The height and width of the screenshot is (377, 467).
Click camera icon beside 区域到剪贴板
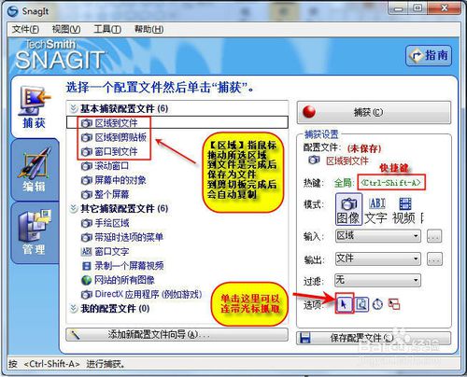(x=87, y=137)
